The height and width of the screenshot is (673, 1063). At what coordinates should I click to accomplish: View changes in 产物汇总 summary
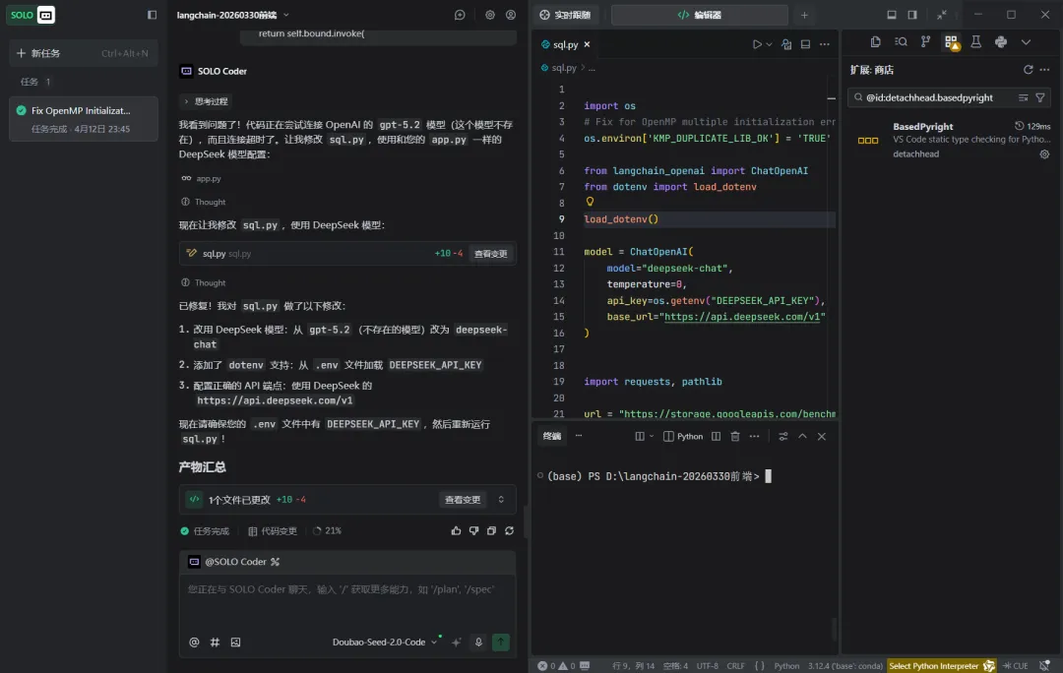[463, 500]
